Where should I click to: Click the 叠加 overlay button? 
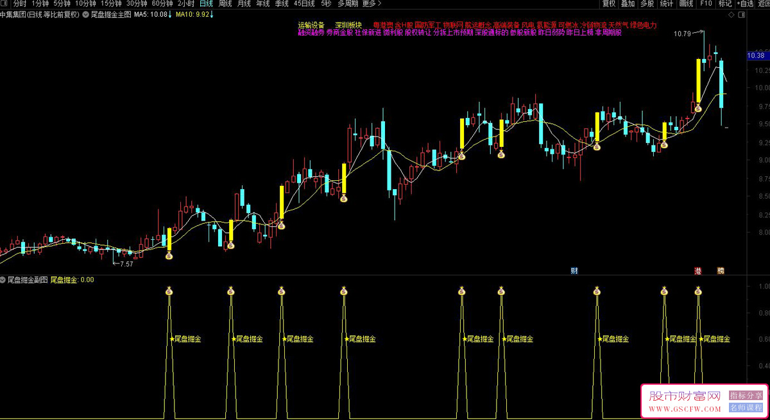tap(628, 4)
